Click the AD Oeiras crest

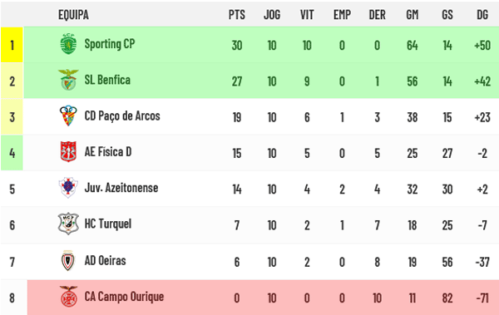[68, 261]
